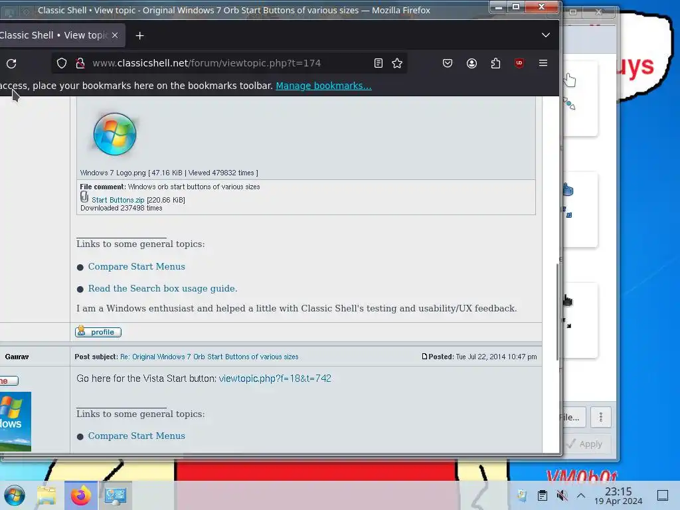The width and height of the screenshot is (680, 510).
Task: Click the insecure connection padlock icon
Action: 80,63
